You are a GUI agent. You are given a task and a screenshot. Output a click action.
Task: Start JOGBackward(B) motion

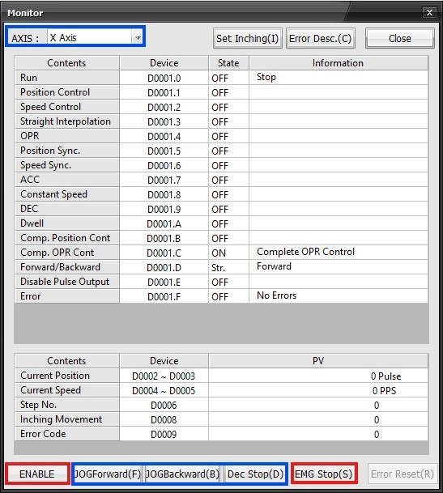tap(182, 474)
